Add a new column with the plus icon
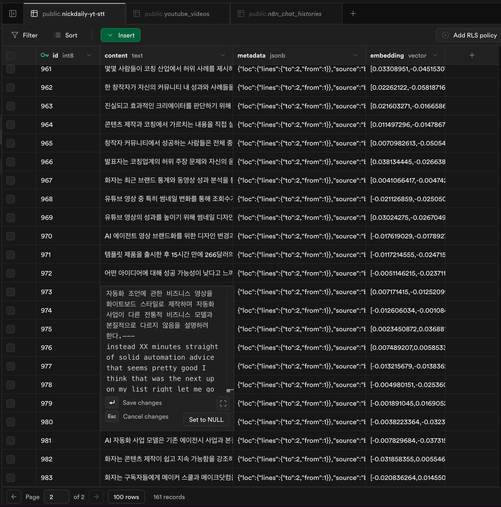The image size is (501, 507). (x=472, y=55)
